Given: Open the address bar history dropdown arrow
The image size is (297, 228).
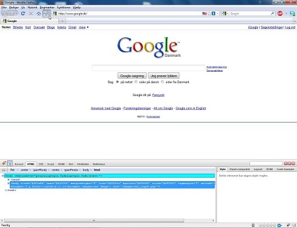Looking at the screenshot, I should pos(218,13).
